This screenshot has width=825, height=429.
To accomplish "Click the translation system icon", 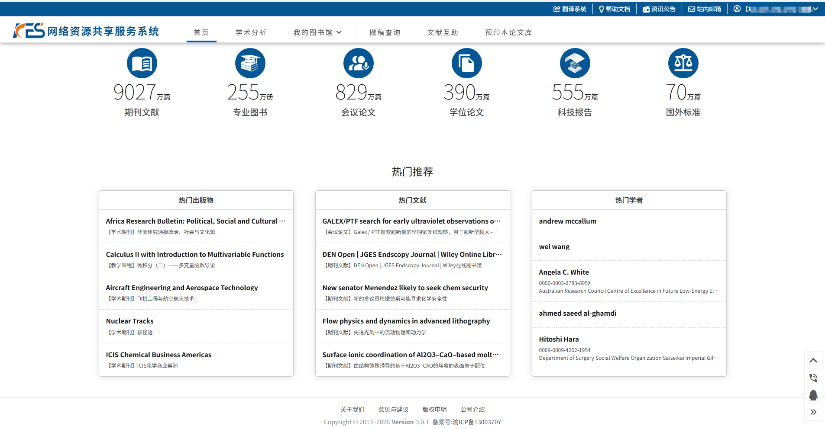I will click(557, 9).
